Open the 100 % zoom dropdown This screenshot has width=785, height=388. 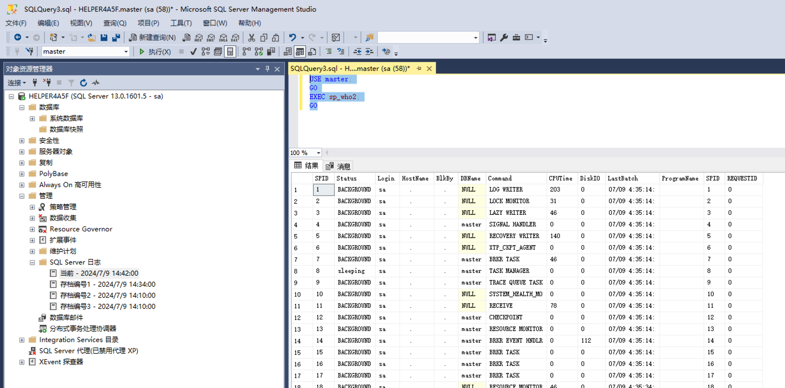coord(318,153)
